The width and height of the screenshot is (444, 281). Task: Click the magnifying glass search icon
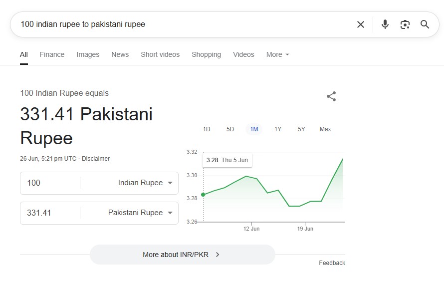click(425, 24)
